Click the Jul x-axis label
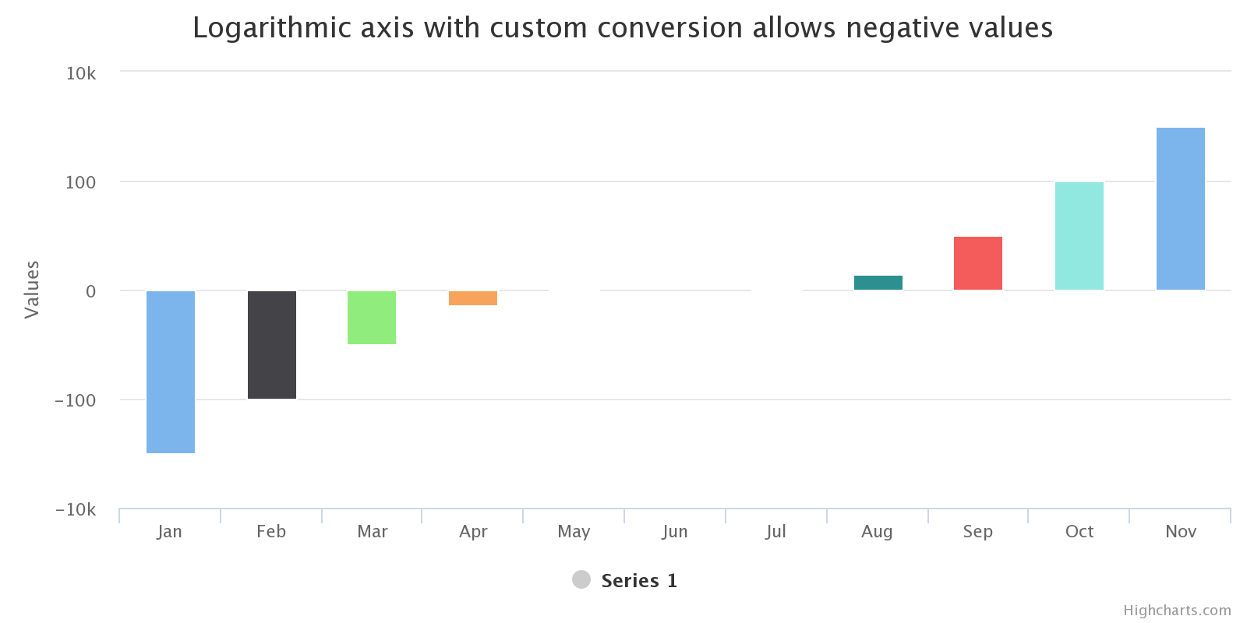 coord(775,532)
